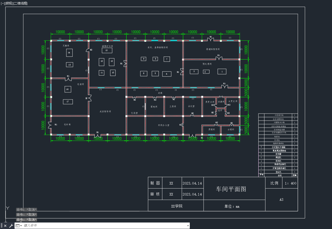Select the XX学院 text
332x229 pixels.
177,206
